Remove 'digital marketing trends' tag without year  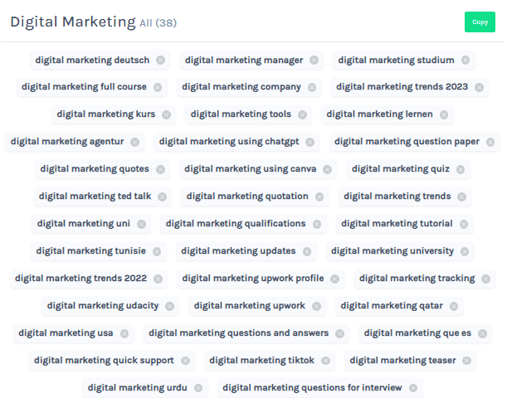pyautogui.click(x=462, y=197)
